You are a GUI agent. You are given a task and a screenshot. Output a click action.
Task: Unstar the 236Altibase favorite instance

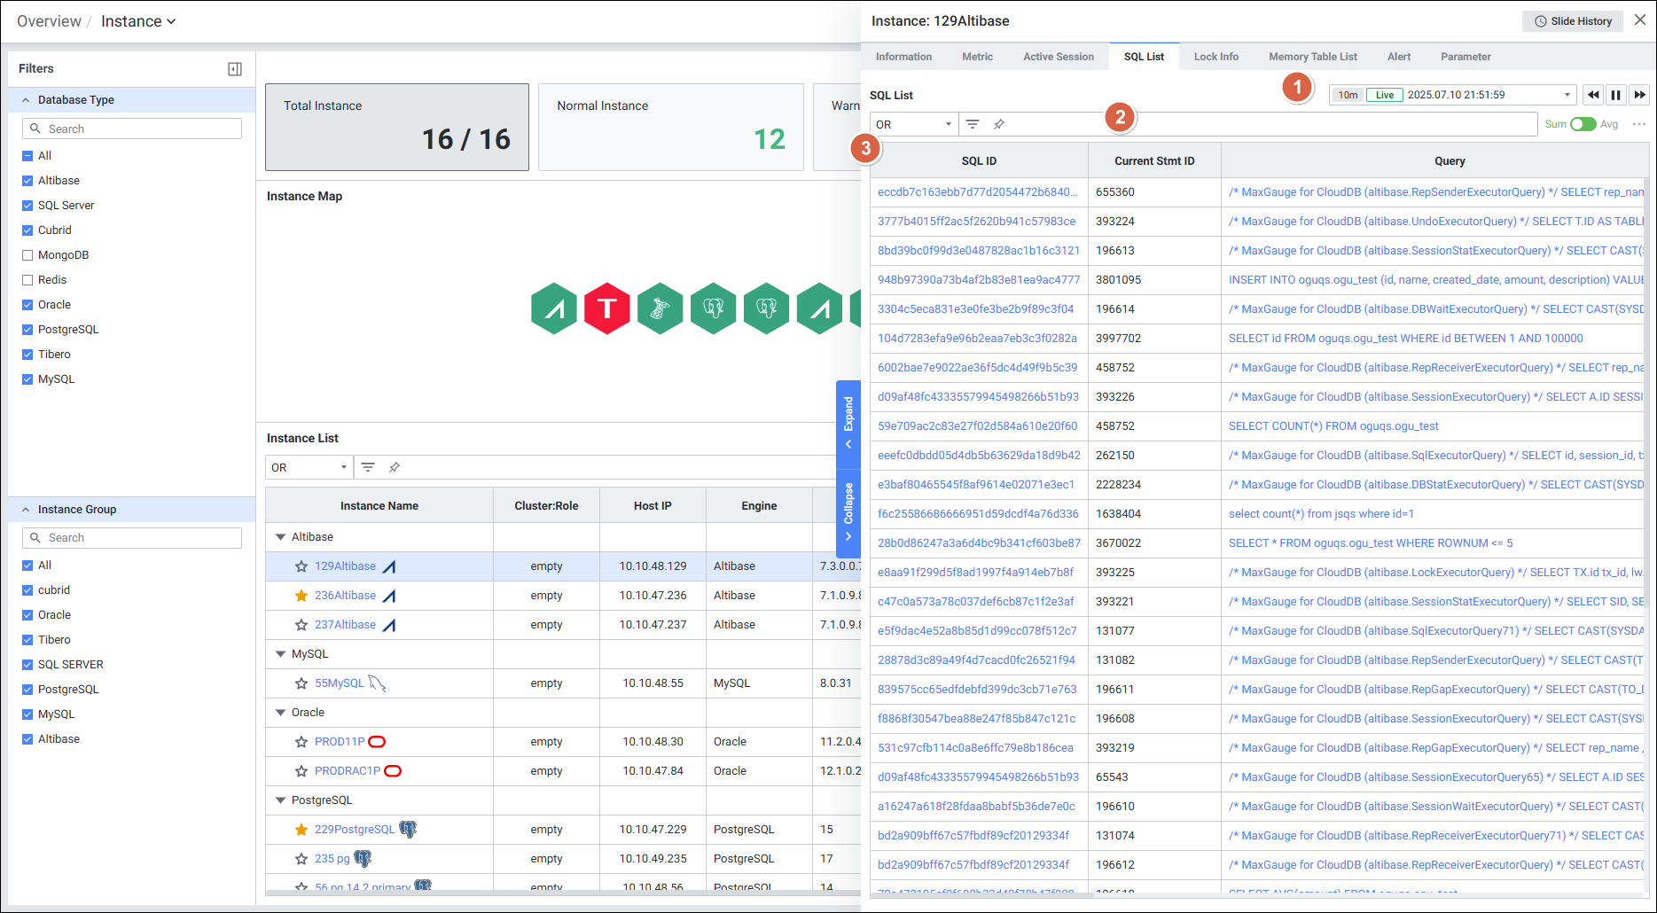(x=301, y=596)
